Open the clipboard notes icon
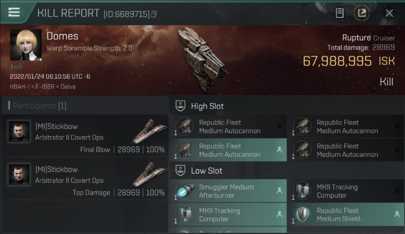 click(340, 13)
